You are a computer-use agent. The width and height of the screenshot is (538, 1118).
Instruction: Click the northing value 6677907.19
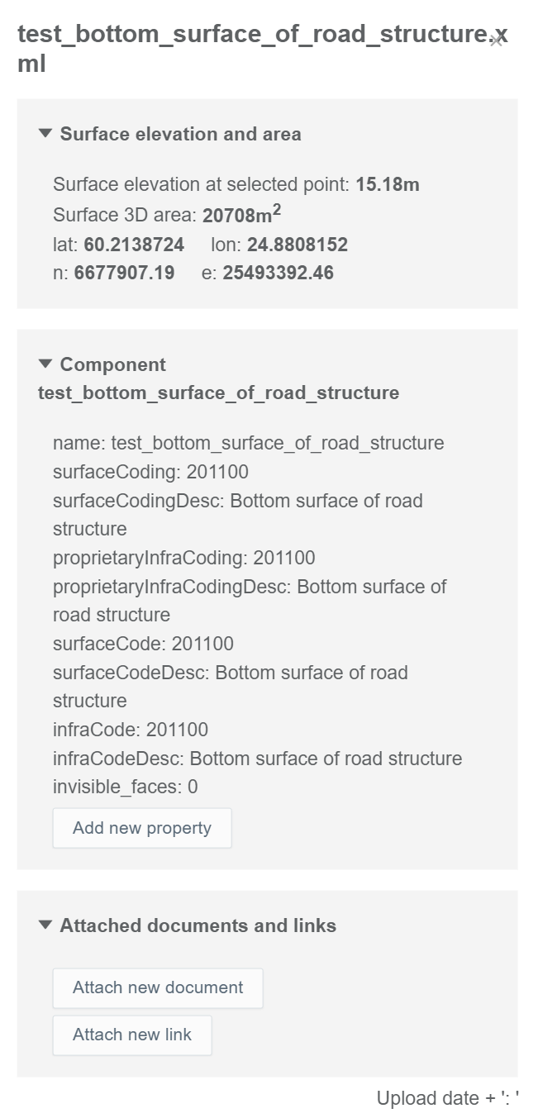click(x=124, y=274)
